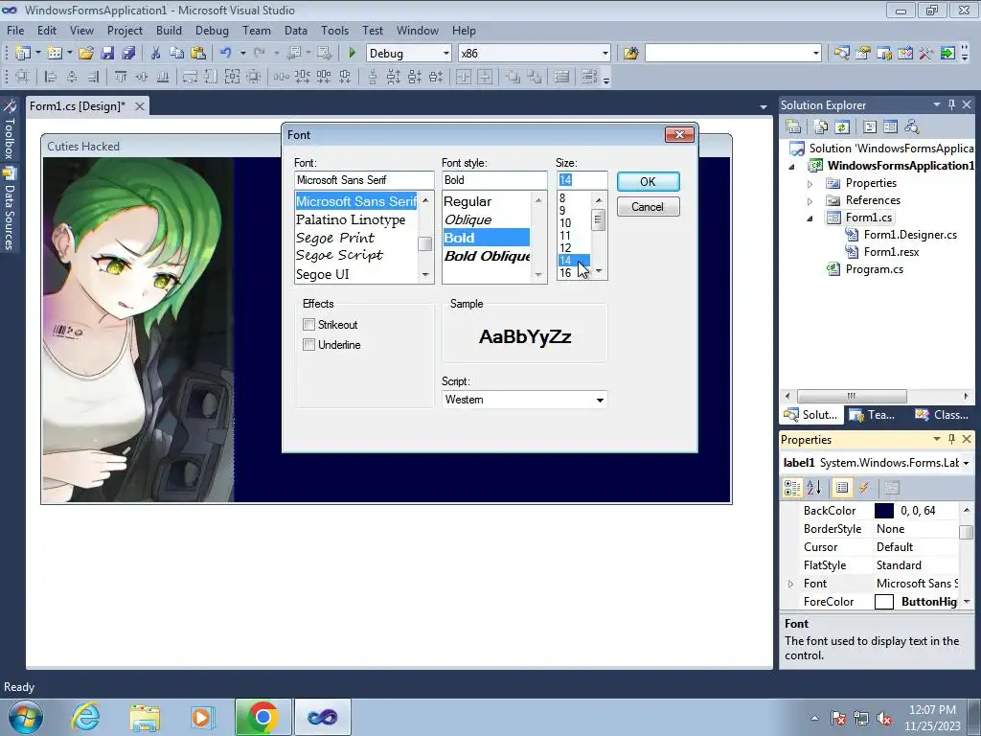Open the Tools menu
Image resolution: width=981 pixels, height=736 pixels.
(x=334, y=30)
